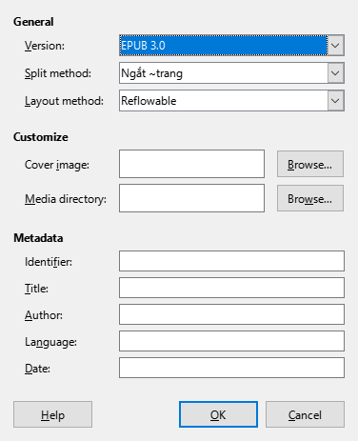Click the Date label

[37, 369]
